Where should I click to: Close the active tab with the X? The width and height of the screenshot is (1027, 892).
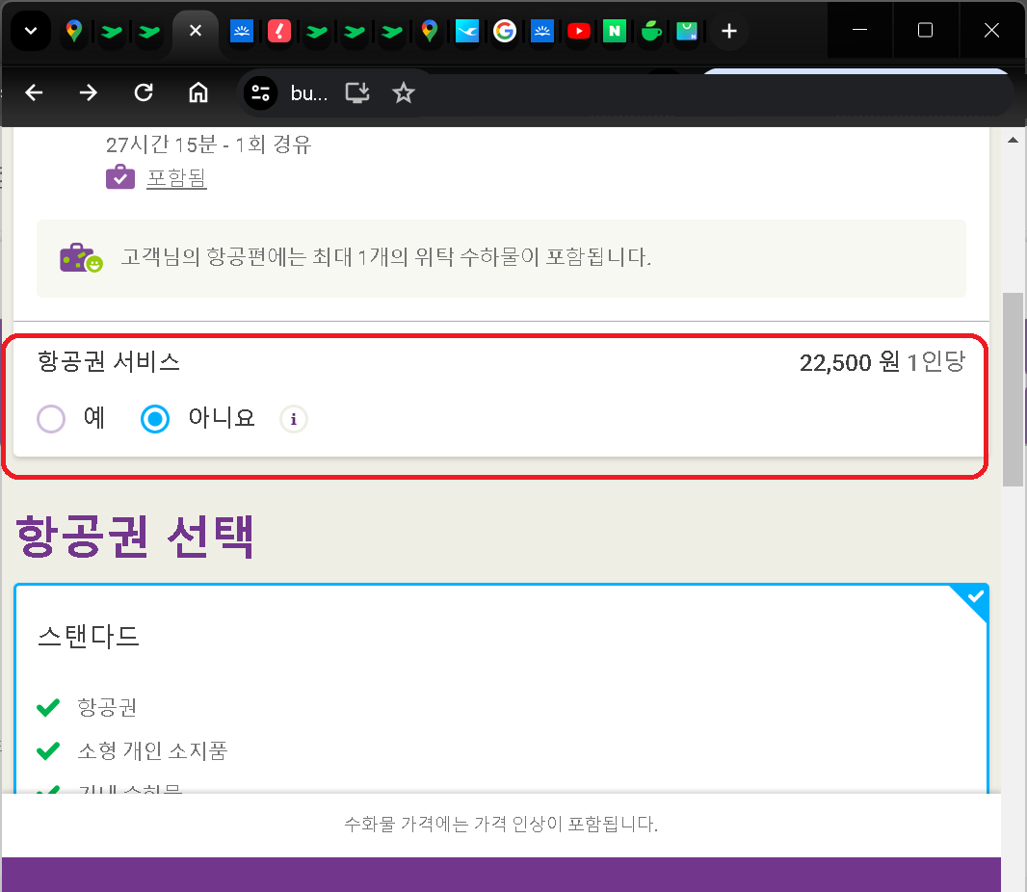(195, 31)
